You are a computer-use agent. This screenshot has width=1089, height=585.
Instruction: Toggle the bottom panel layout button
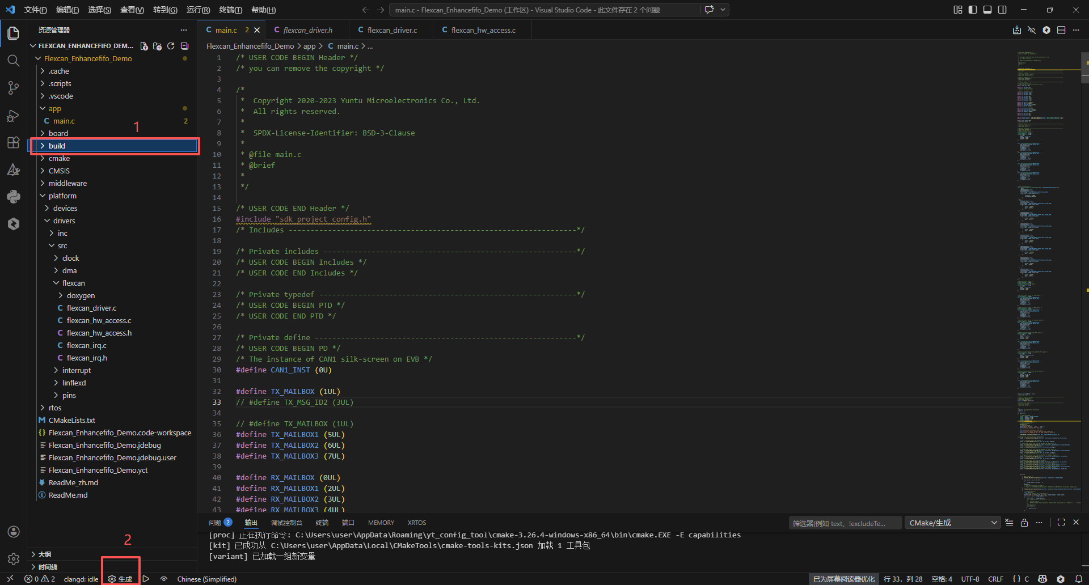[987, 10]
